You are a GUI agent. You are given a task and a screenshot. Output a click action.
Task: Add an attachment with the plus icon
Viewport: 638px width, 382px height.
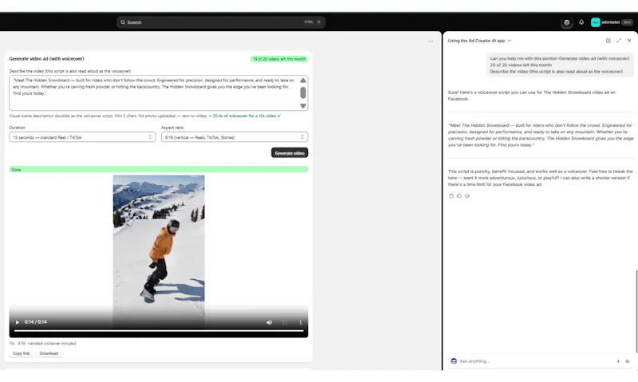point(618,361)
